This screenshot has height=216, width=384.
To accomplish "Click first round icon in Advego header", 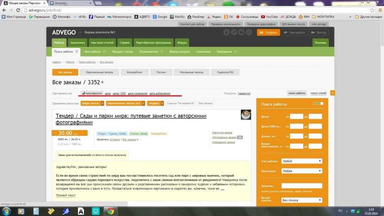I will point(226,32).
